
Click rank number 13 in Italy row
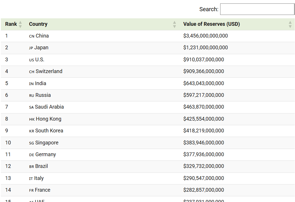[x=8, y=178]
